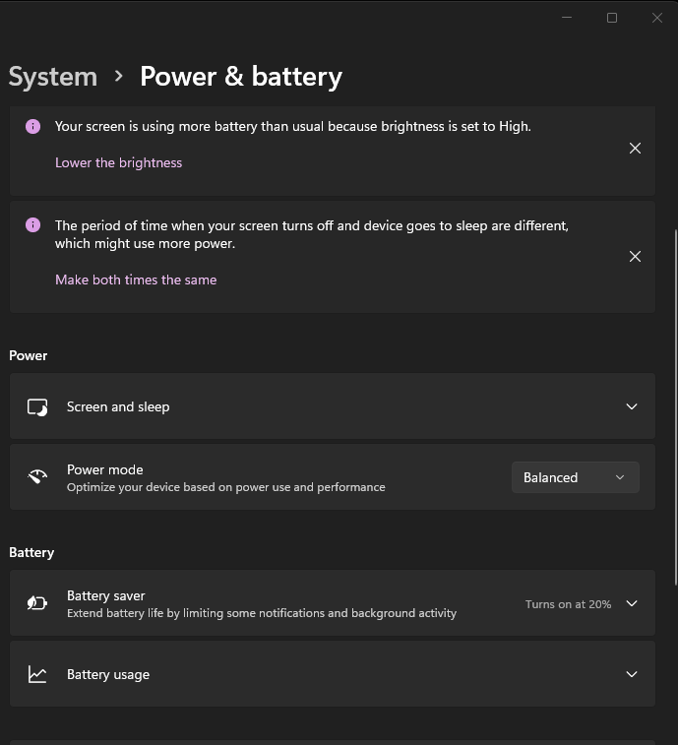Viewport: 678px width, 745px height.
Task: Click the Lower the brightness link
Action: (x=118, y=163)
